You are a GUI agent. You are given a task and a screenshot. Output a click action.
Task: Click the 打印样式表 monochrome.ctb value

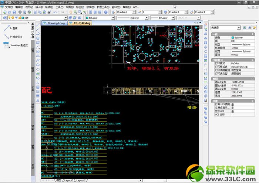point(243,67)
